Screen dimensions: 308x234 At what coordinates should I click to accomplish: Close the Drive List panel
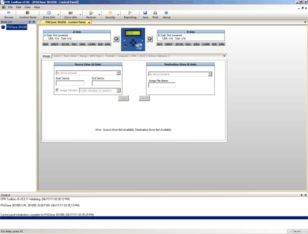[x=33, y=22]
